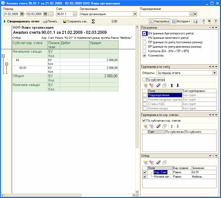Screen dimensions: 221x198
Task: Open account picker next to 90.01.1
Action: (75, 14)
